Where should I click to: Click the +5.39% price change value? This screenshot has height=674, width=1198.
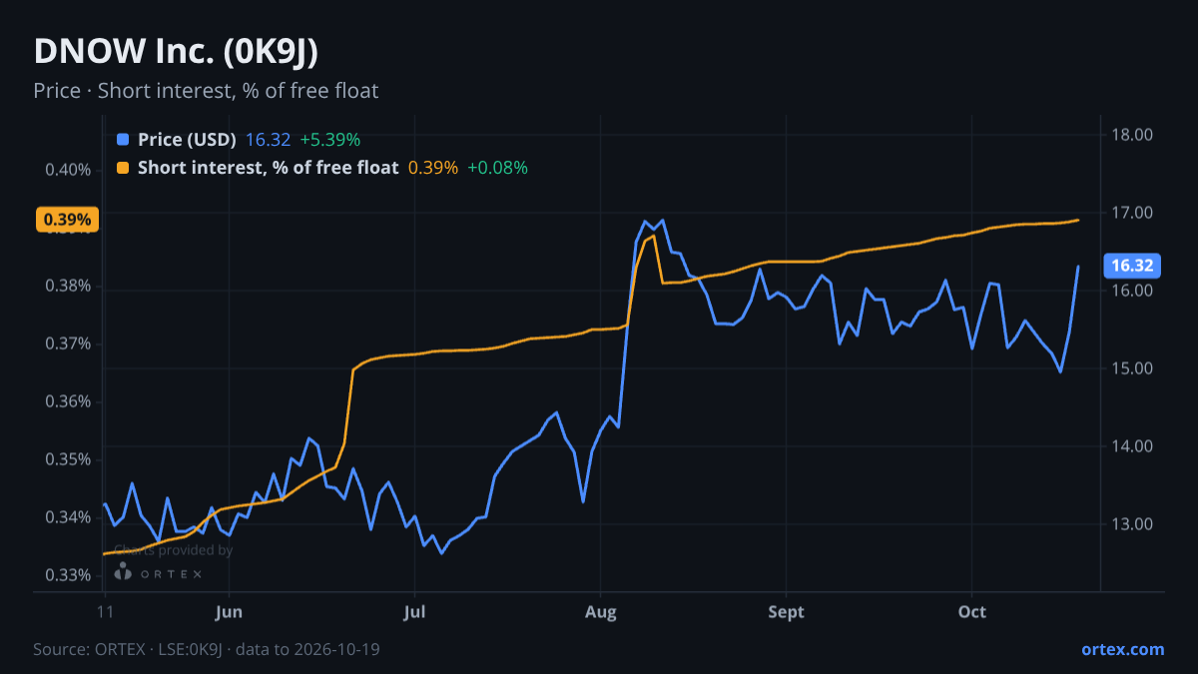click(330, 140)
